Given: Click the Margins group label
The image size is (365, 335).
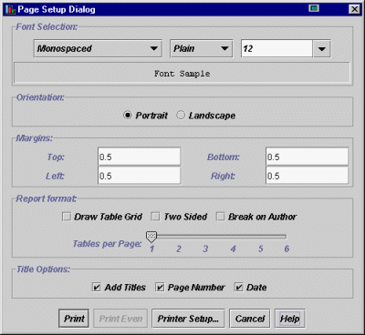Looking at the screenshot, I should tap(34, 138).
